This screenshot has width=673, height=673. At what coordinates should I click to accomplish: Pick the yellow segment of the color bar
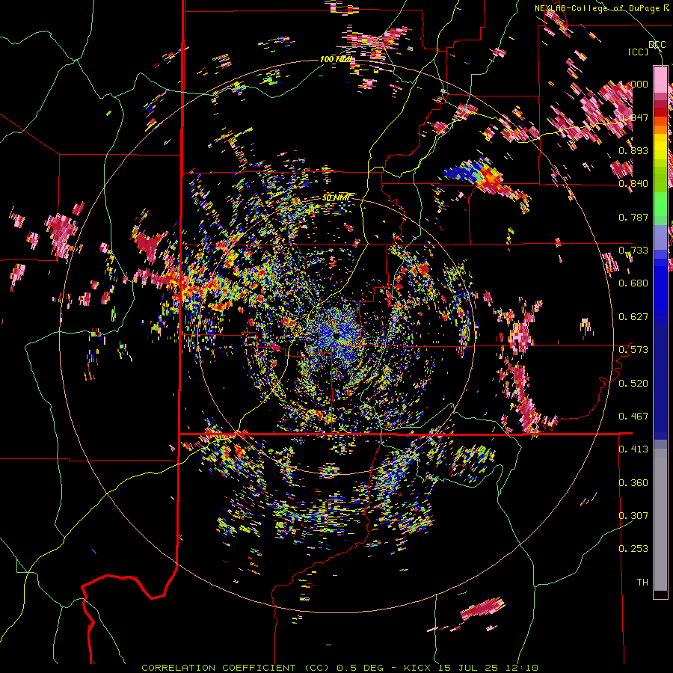click(660, 147)
